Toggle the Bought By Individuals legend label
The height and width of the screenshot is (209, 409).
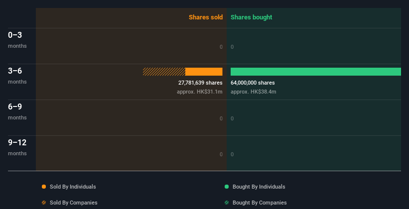259,187
